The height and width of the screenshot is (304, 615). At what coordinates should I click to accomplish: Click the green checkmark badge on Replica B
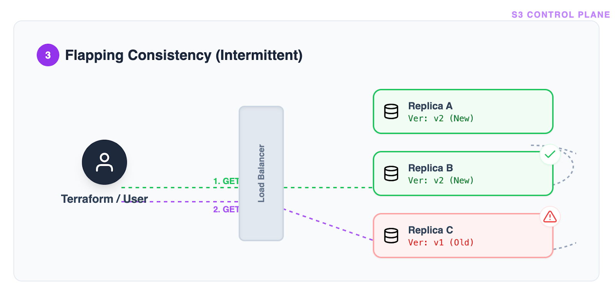[550, 154]
